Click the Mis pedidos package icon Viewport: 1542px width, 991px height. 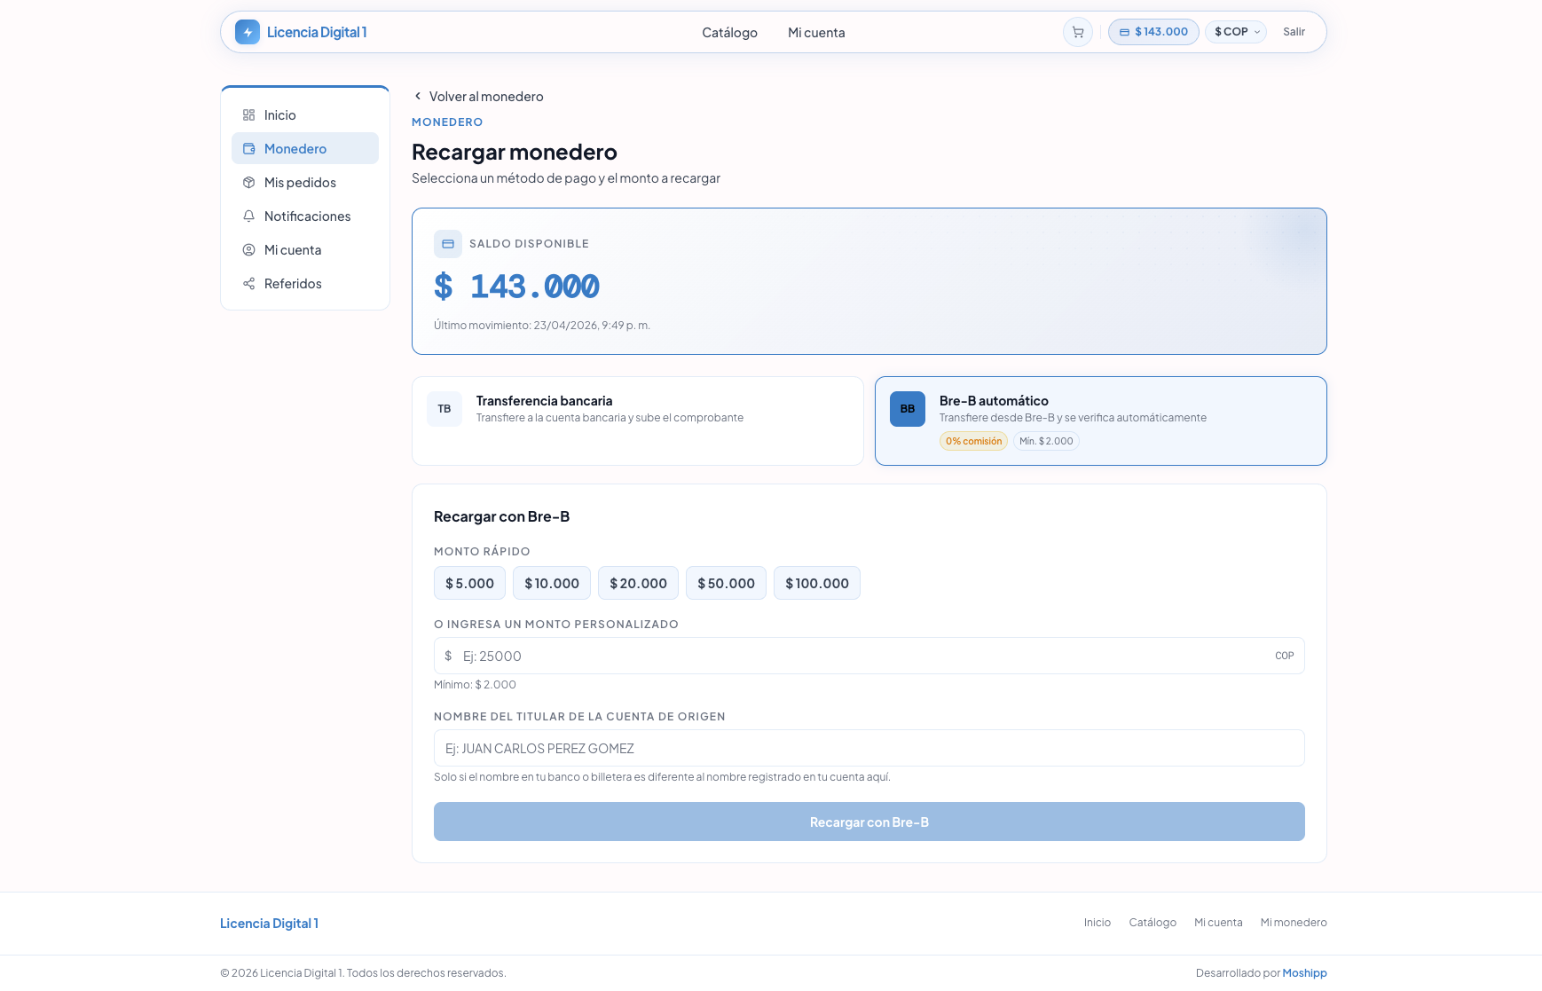(x=248, y=182)
